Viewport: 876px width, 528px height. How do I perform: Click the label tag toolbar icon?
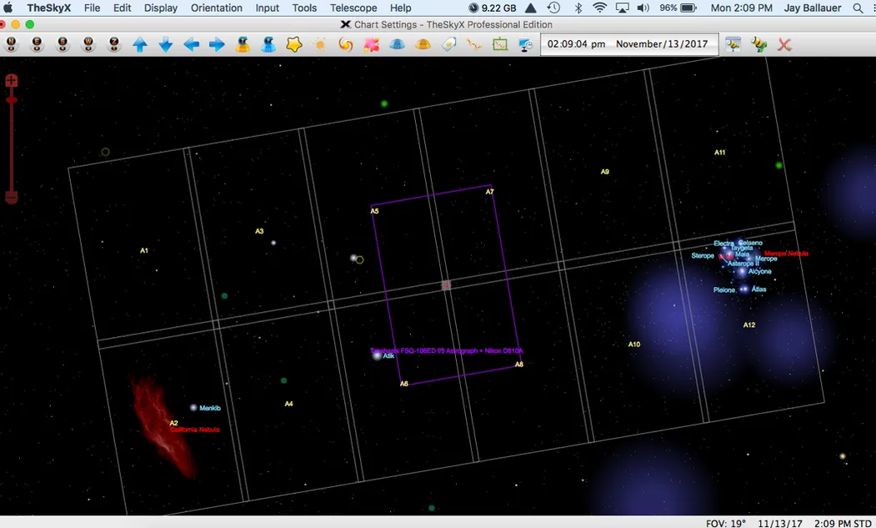[x=448, y=44]
